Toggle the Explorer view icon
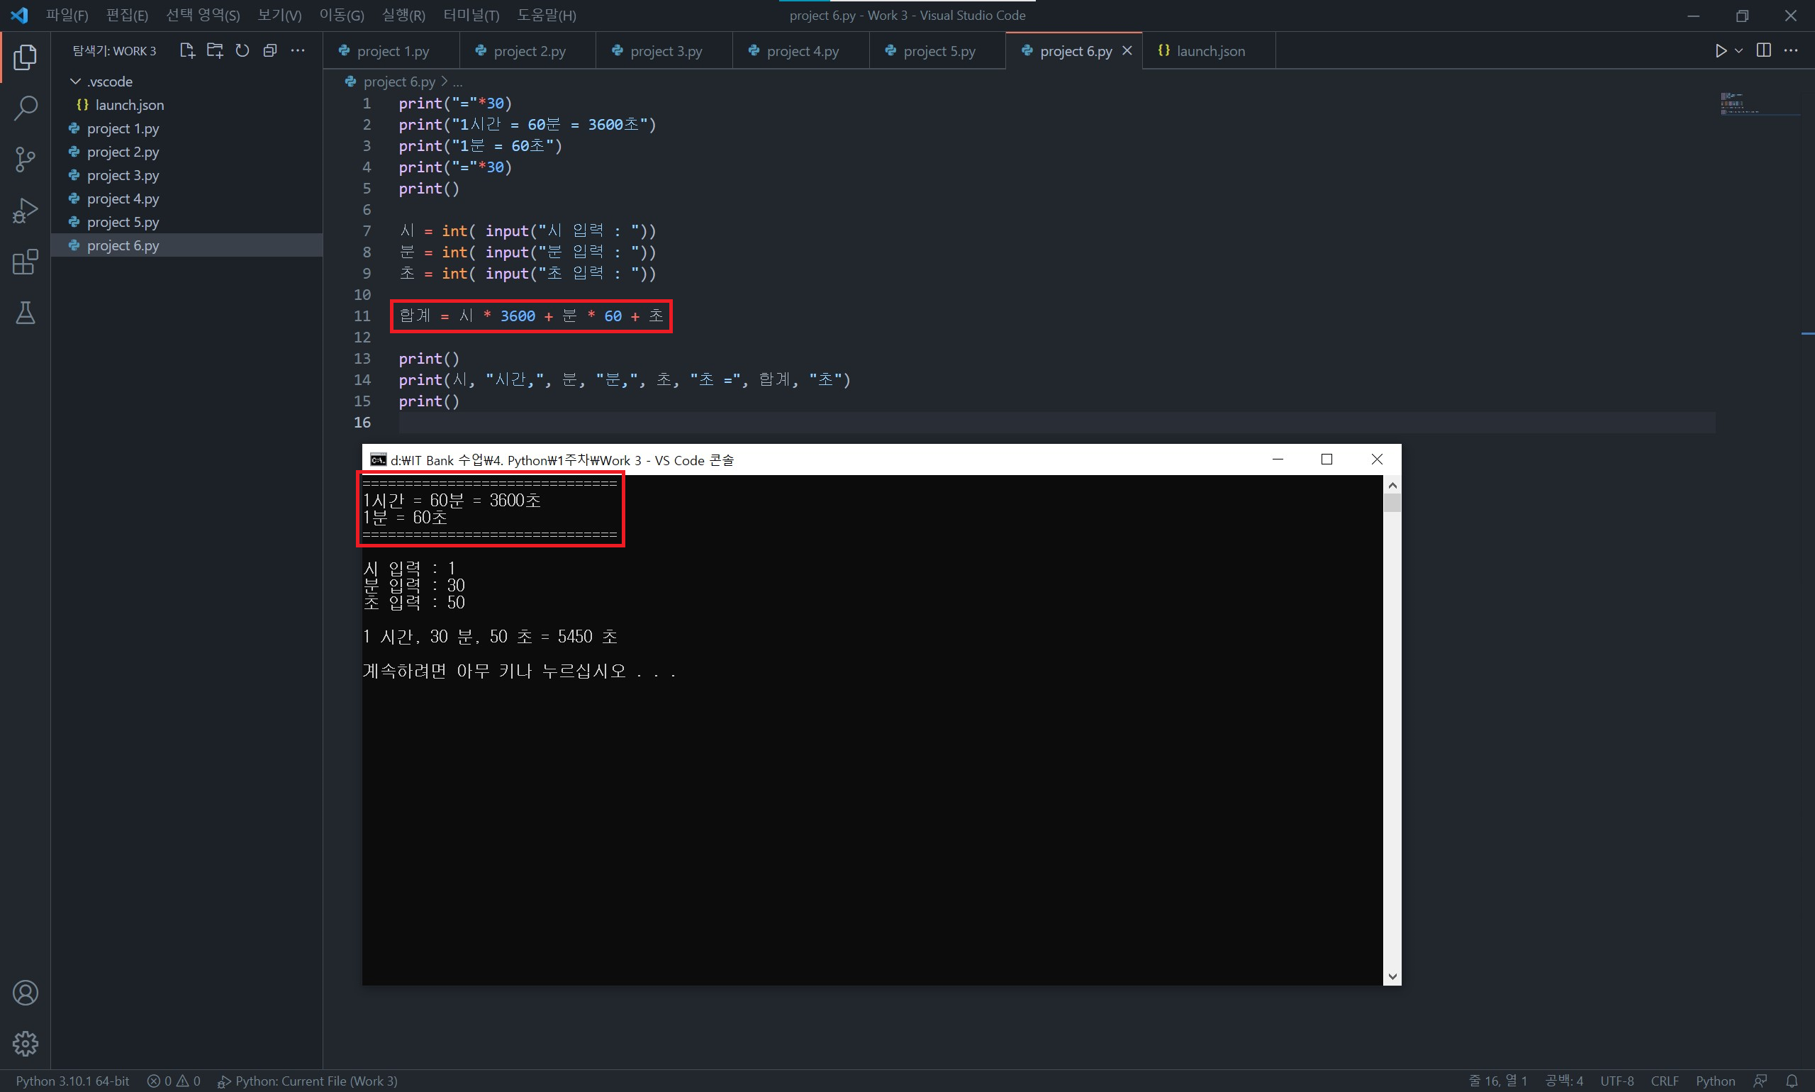The width and height of the screenshot is (1815, 1092). 25,57
